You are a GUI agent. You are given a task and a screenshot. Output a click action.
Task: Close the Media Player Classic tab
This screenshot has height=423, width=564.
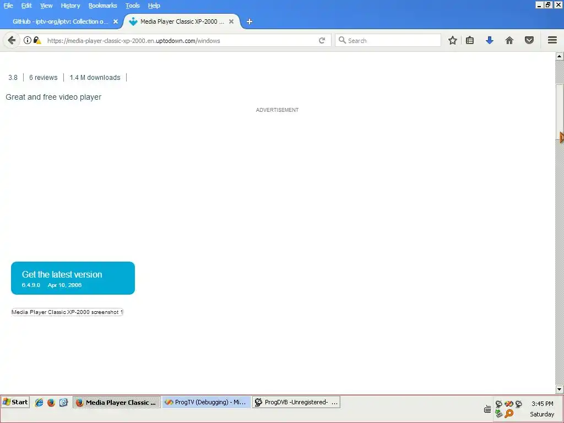click(x=231, y=21)
